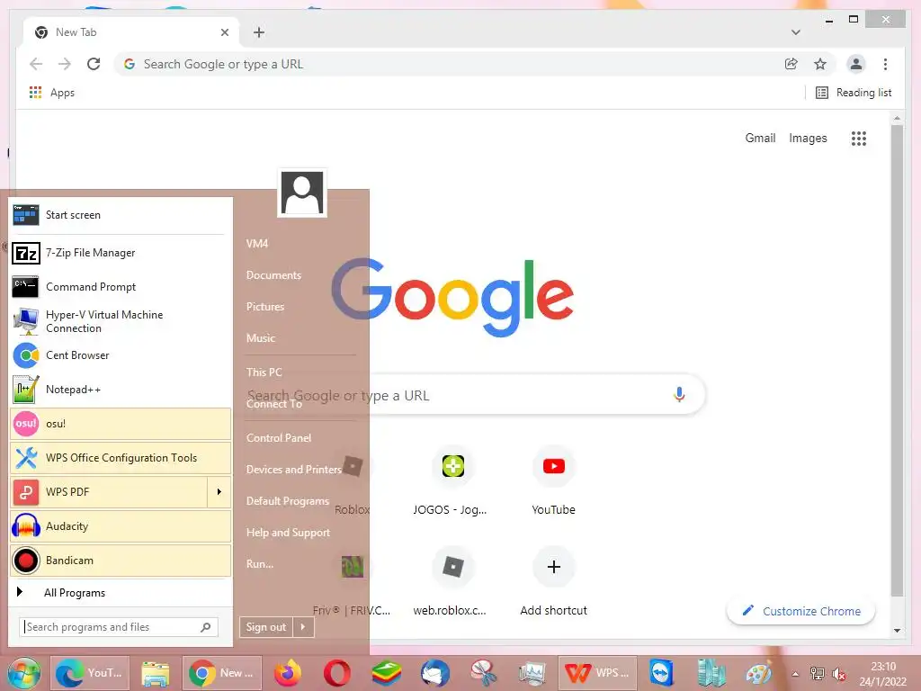This screenshot has width=921, height=691.
Task: Open Opera browser from the taskbar
Action: pos(337,673)
